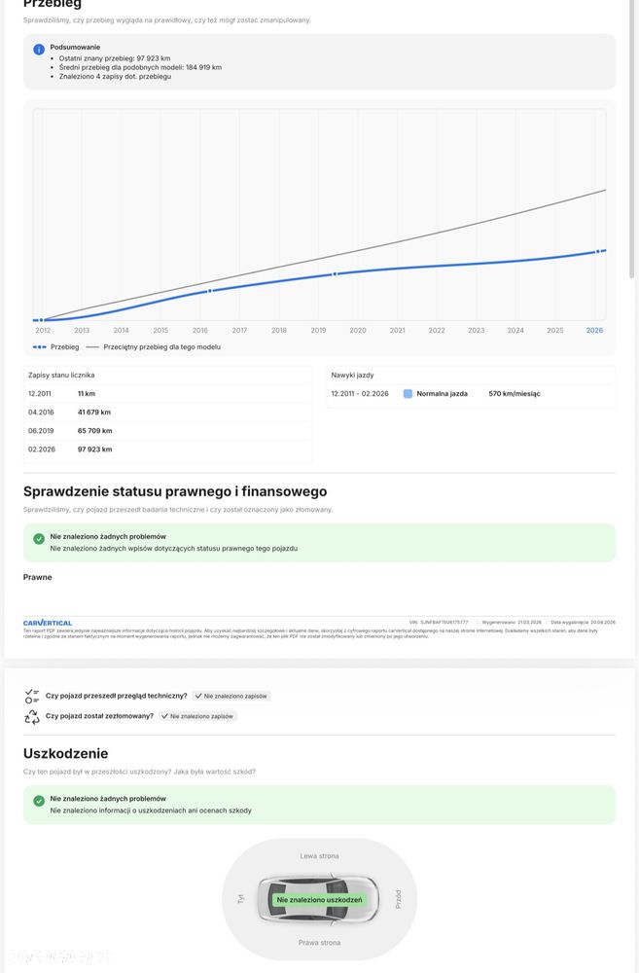Image resolution: width=639 pixels, height=973 pixels.
Task: Click the technical inspection checklist icon
Action: click(x=32, y=696)
